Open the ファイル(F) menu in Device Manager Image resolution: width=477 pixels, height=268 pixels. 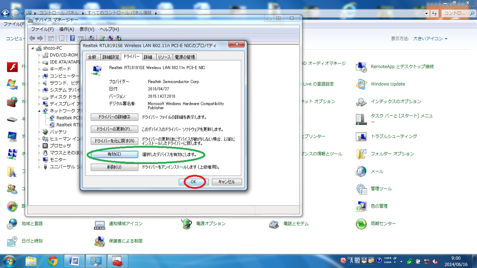42,29
